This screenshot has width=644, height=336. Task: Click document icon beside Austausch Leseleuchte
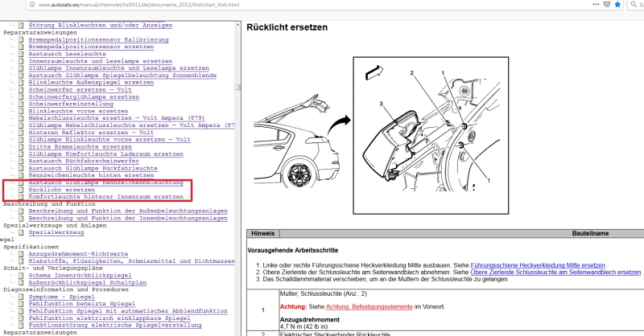22,54
